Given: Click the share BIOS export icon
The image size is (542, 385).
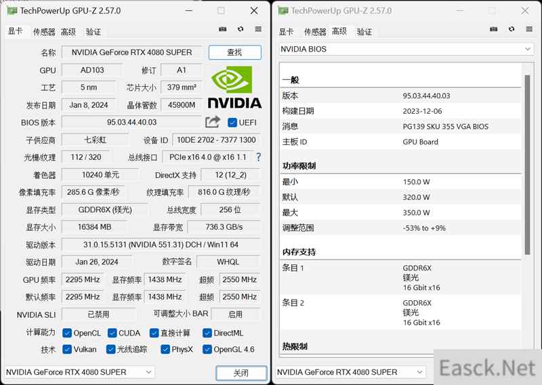Looking at the screenshot, I should point(213,122).
